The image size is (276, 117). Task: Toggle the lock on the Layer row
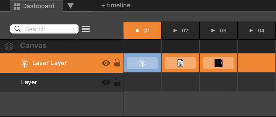coord(117,82)
